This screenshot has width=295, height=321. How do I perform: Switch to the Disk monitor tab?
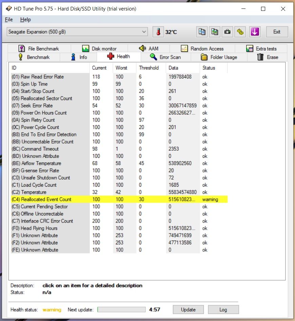[99, 49]
